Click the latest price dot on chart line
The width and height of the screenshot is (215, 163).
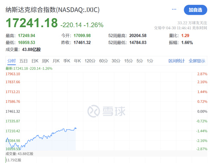[76, 128]
